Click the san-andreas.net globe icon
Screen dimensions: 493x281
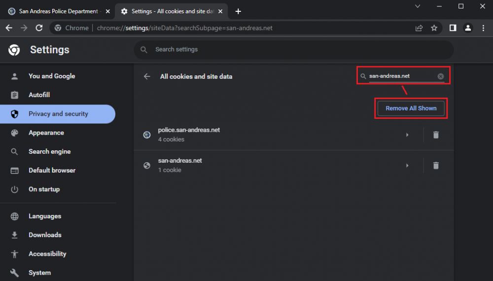[x=147, y=165]
